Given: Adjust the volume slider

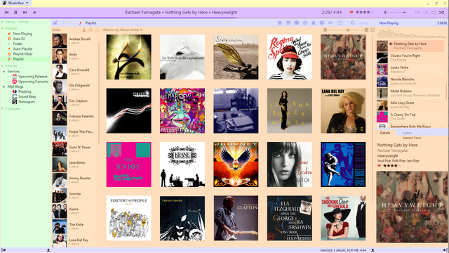Looking at the screenshot, I should pos(398,13).
